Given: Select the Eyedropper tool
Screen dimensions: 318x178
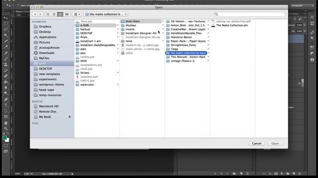Looking at the screenshot, I should pyautogui.click(x=6, y=47).
